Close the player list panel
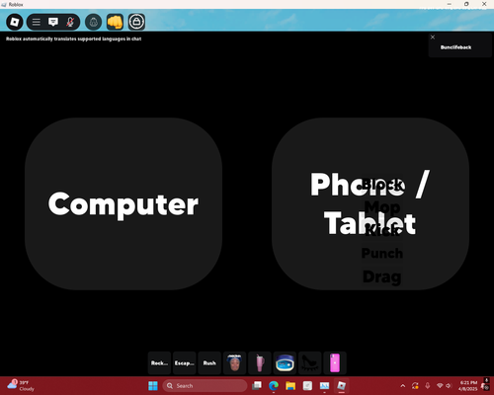The width and height of the screenshot is (494, 395). (433, 38)
